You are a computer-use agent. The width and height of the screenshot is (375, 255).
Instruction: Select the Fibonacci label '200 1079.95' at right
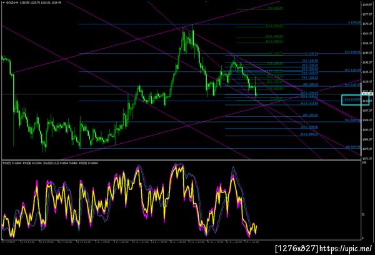[352, 147]
